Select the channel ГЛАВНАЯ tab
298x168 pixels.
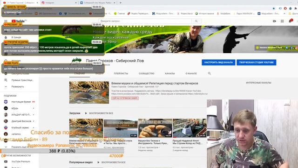click(x=80, y=73)
